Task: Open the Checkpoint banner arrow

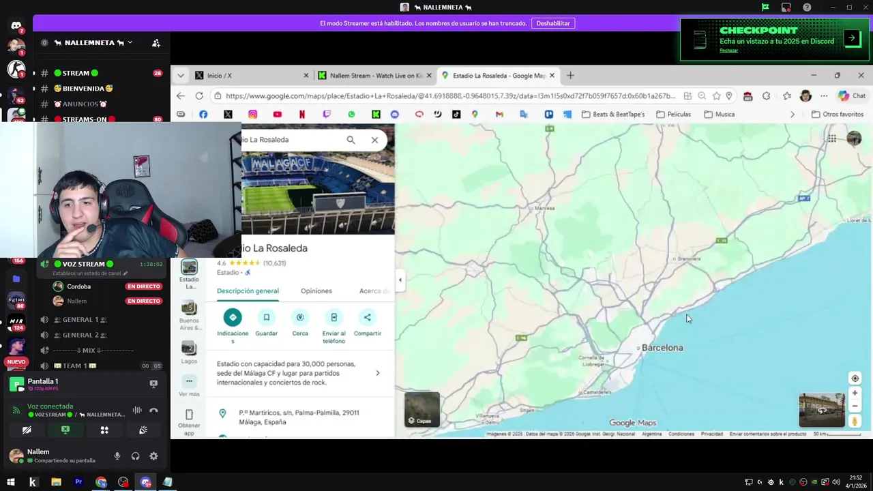Action: click(852, 38)
